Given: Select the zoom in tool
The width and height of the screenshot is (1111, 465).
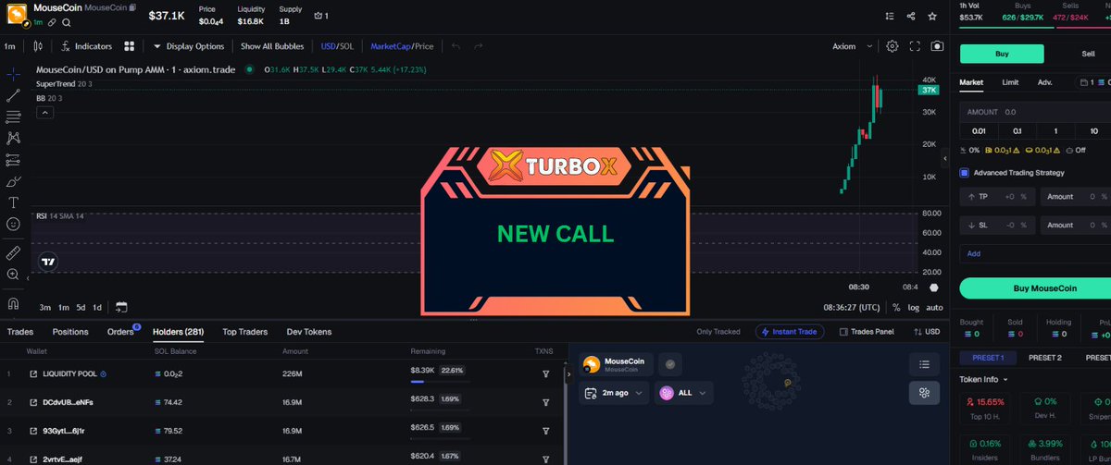Looking at the screenshot, I should tap(14, 275).
